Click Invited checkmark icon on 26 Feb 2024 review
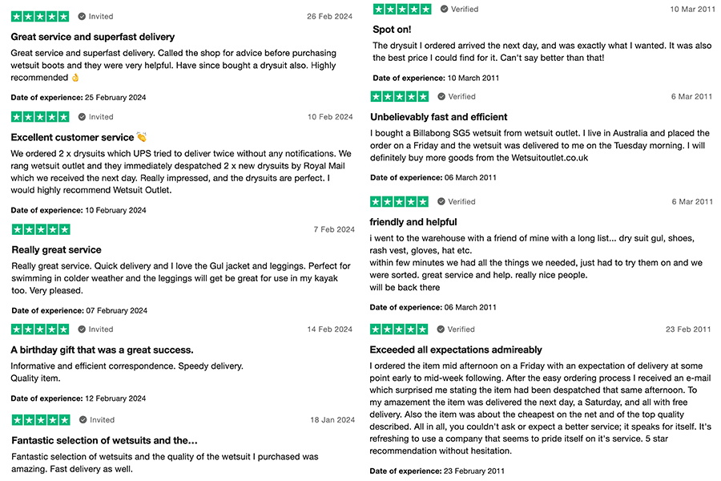This screenshot has height=481, width=721. [x=82, y=17]
